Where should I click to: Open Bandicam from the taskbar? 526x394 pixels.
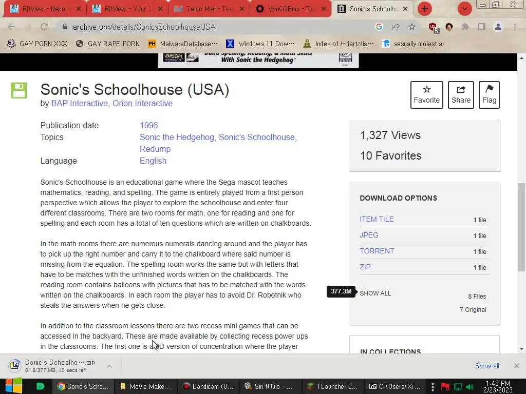pos(208,386)
